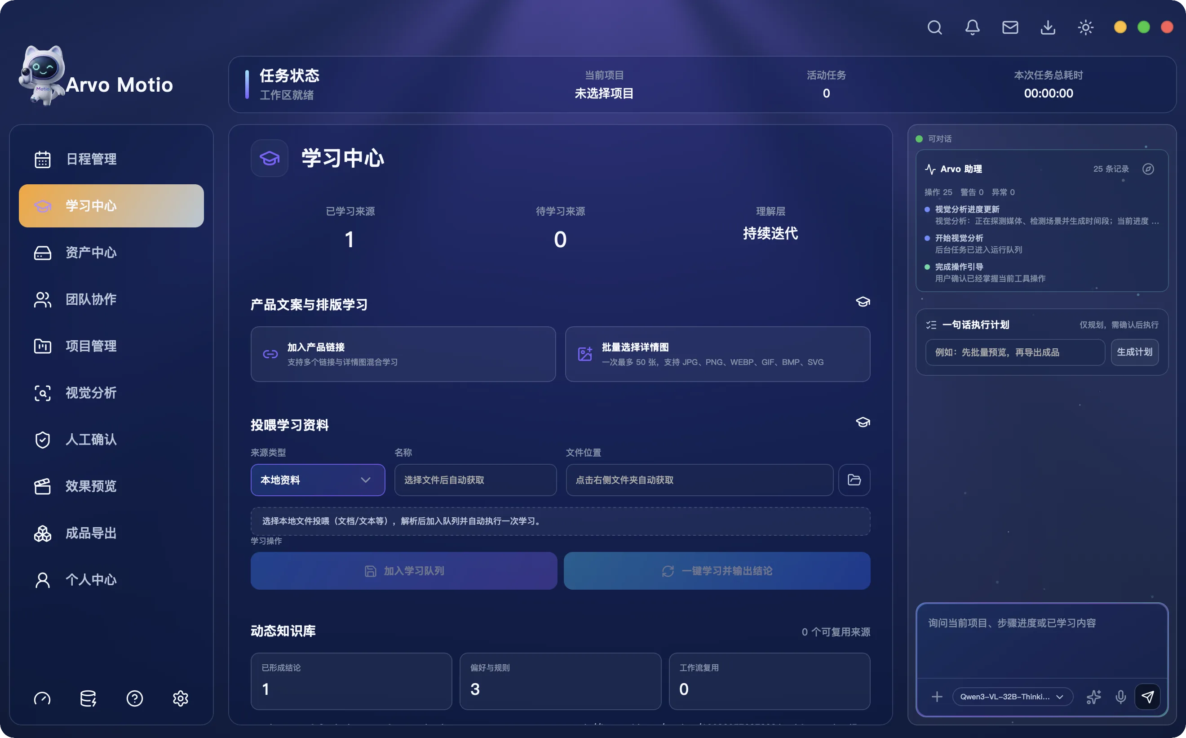Toggle the light/dark theme sun icon
Screen dimensions: 1186x738
pos(1085,27)
